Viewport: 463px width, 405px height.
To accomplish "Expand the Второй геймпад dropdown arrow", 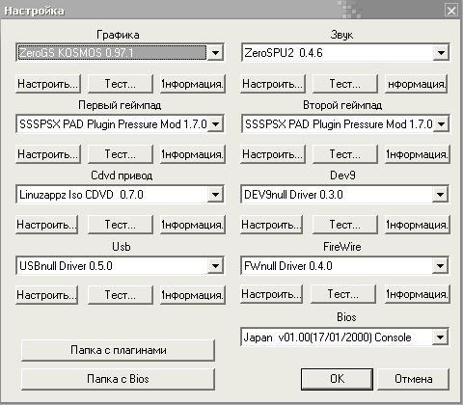I will (x=441, y=123).
